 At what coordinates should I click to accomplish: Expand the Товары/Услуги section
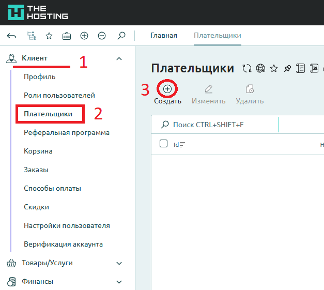(x=119, y=263)
